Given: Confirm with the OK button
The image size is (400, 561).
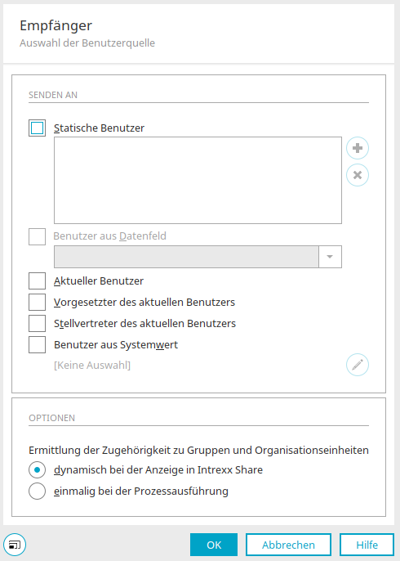Looking at the screenshot, I should pos(214,545).
